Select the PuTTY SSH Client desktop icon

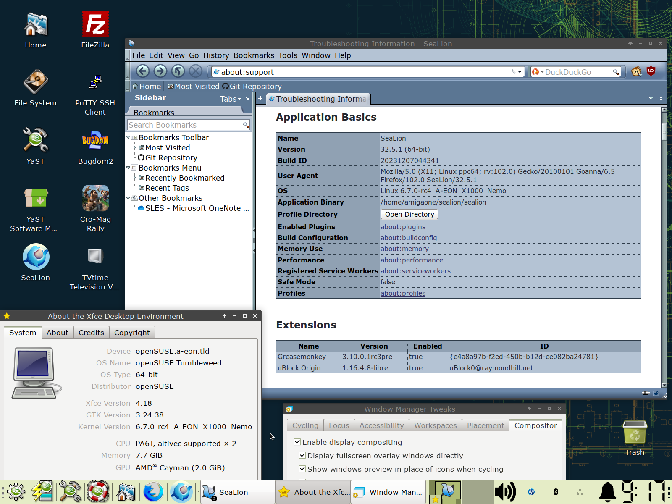(x=95, y=94)
